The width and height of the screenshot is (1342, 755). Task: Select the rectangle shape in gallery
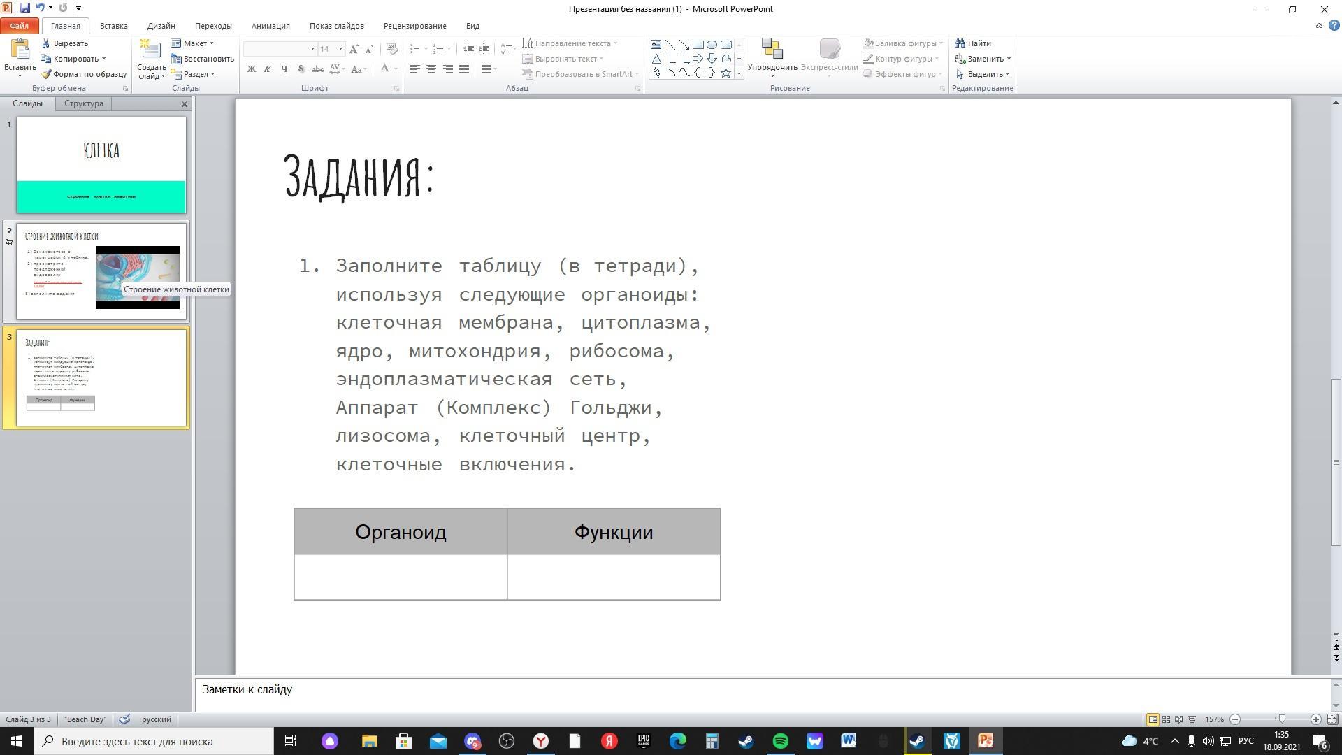pyautogui.click(x=698, y=45)
